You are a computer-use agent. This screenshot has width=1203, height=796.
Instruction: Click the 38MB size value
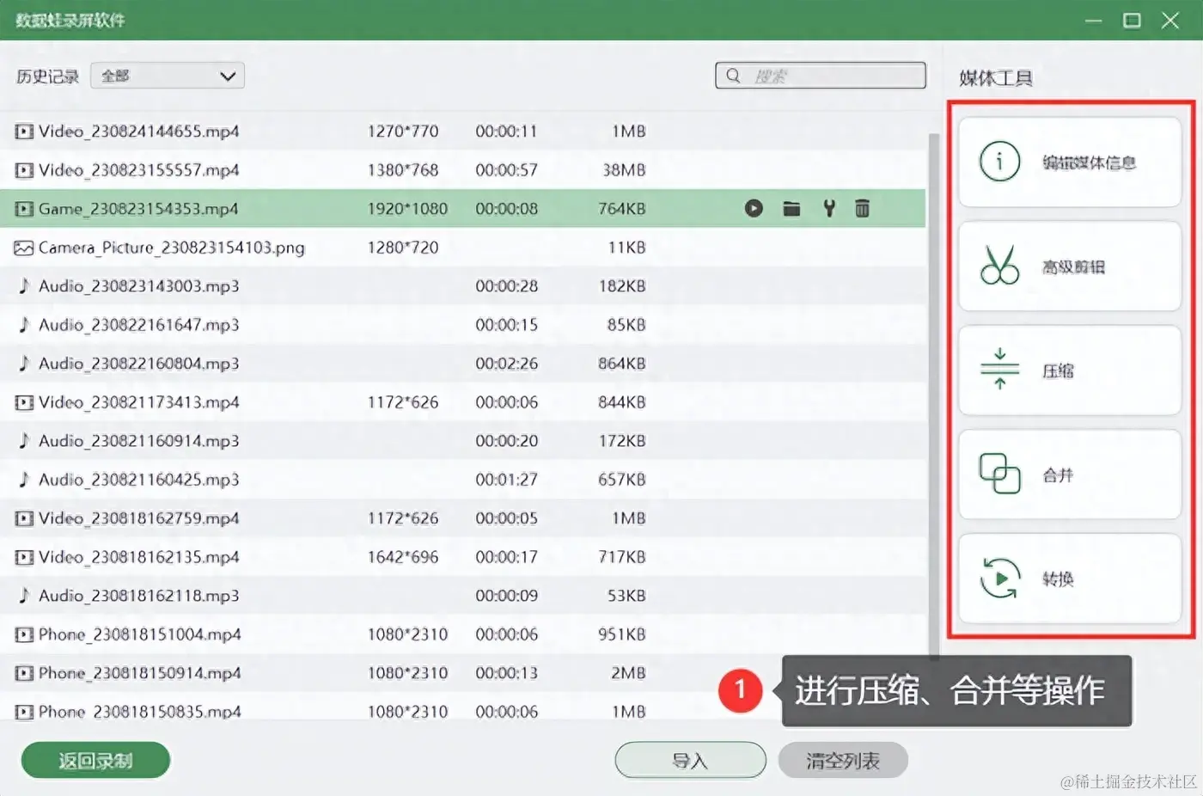pyautogui.click(x=624, y=169)
